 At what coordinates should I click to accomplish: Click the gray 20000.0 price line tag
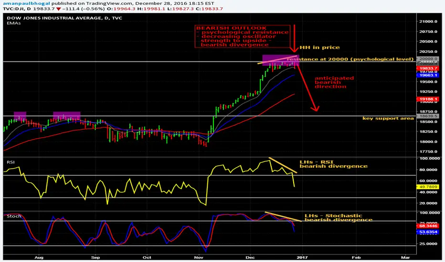coord(428,59)
